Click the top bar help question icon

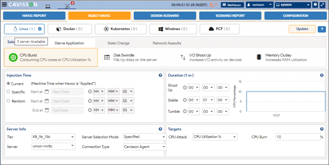[315, 4]
